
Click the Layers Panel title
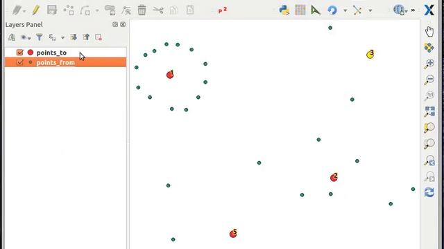click(x=24, y=25)
